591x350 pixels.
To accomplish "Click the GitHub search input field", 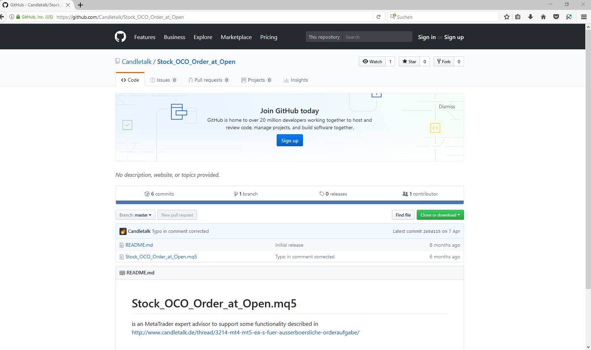I will click(x=377, y=37).
